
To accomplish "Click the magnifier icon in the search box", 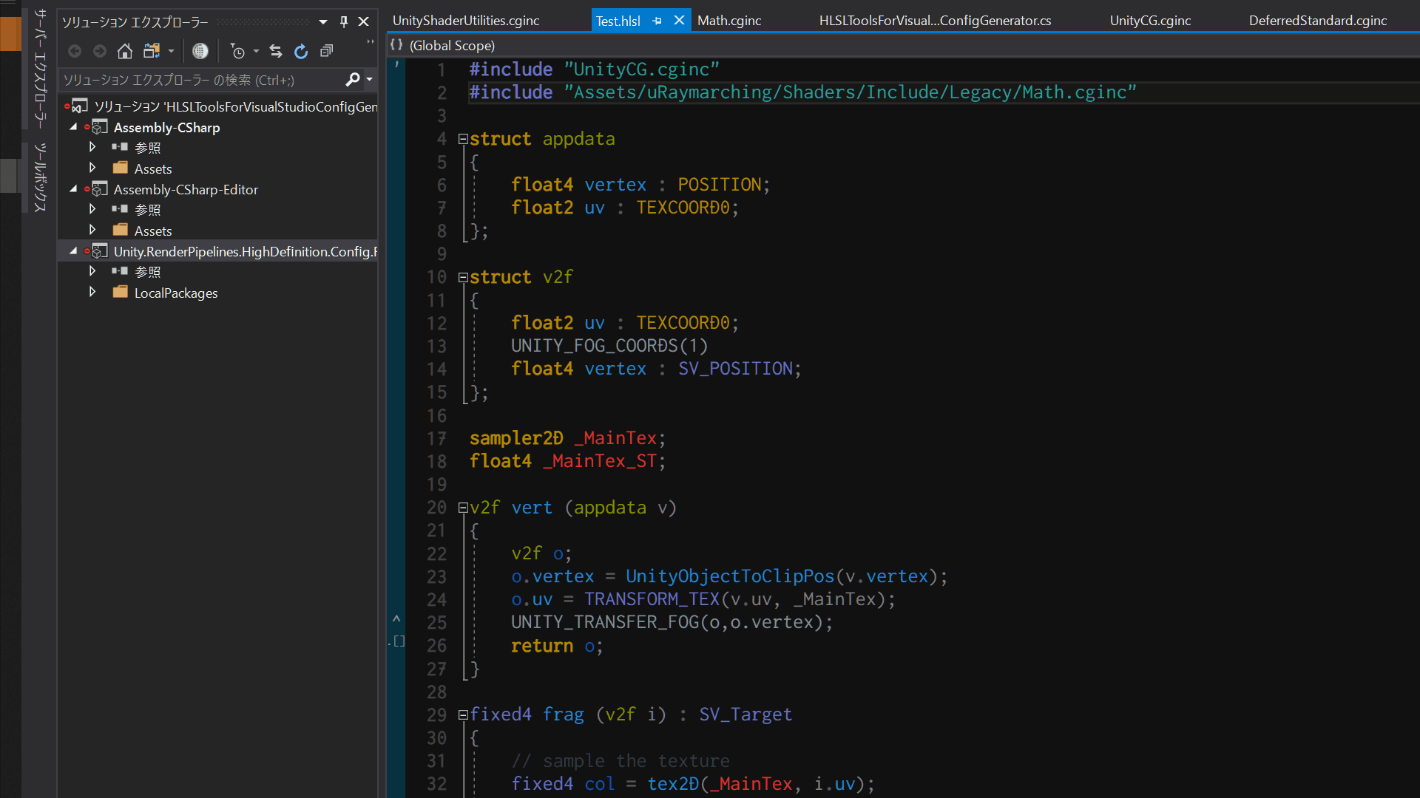I will coord(354,80).
